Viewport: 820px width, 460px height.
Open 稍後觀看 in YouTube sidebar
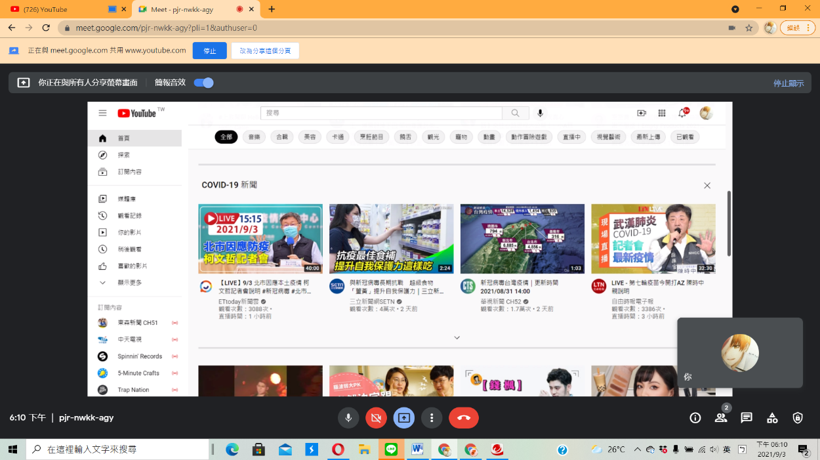(x=135, y=249)
